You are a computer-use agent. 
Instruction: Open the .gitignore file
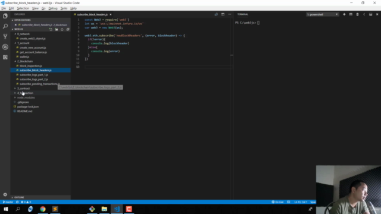[23, 102]
